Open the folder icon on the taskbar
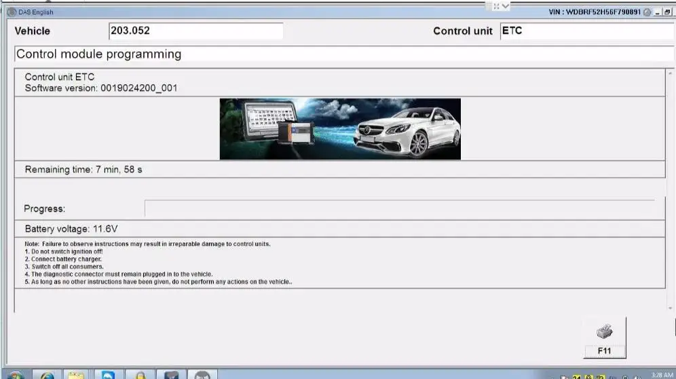The width and height of the screenshot is (676, 379). point(76,375)
